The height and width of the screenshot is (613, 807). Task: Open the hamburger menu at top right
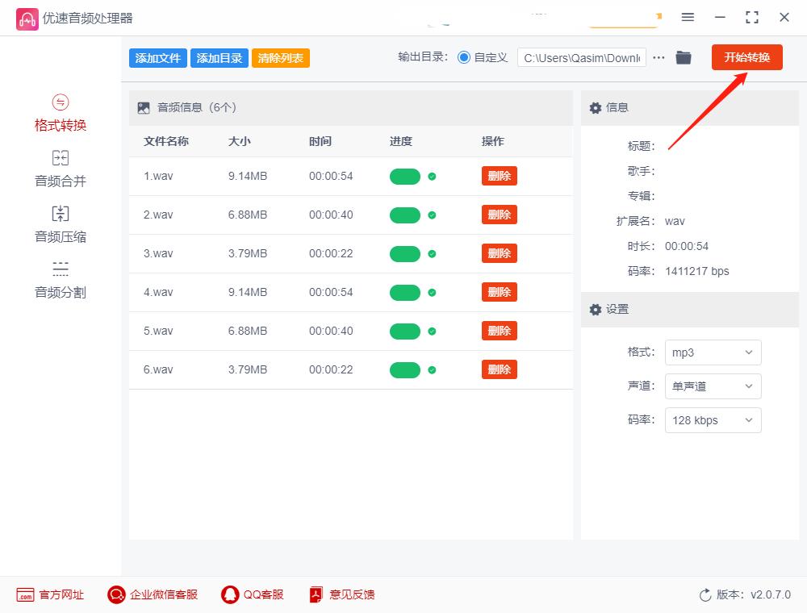point(688,17)
